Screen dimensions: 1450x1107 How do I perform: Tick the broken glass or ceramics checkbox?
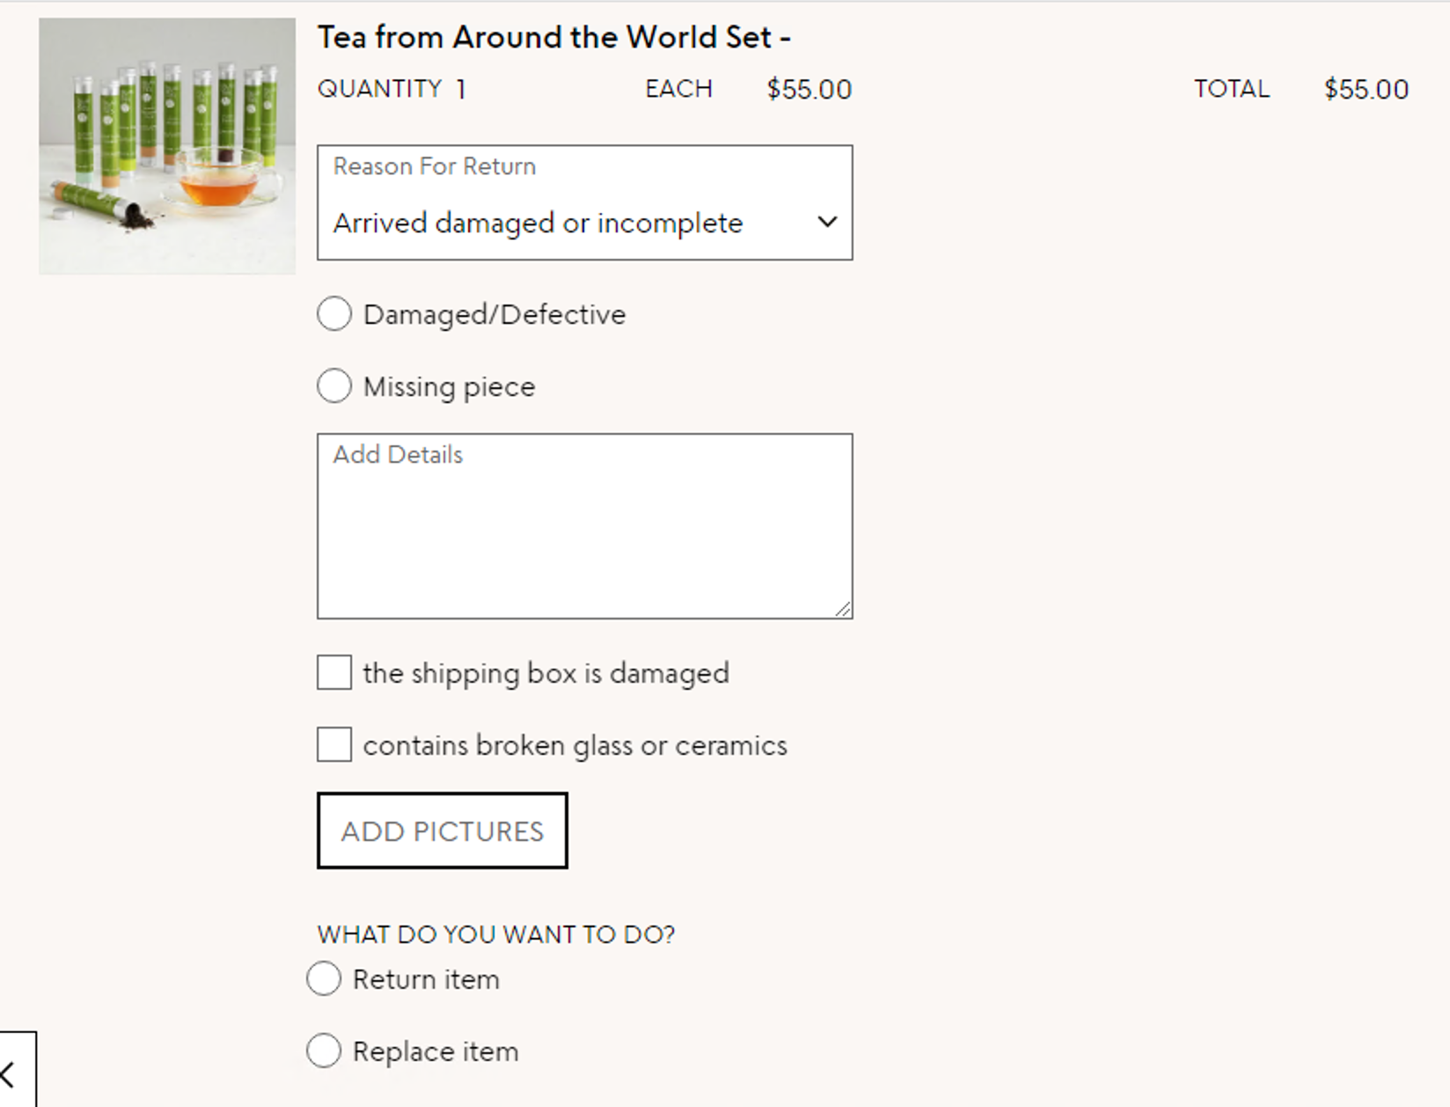[x=334, y=744]
